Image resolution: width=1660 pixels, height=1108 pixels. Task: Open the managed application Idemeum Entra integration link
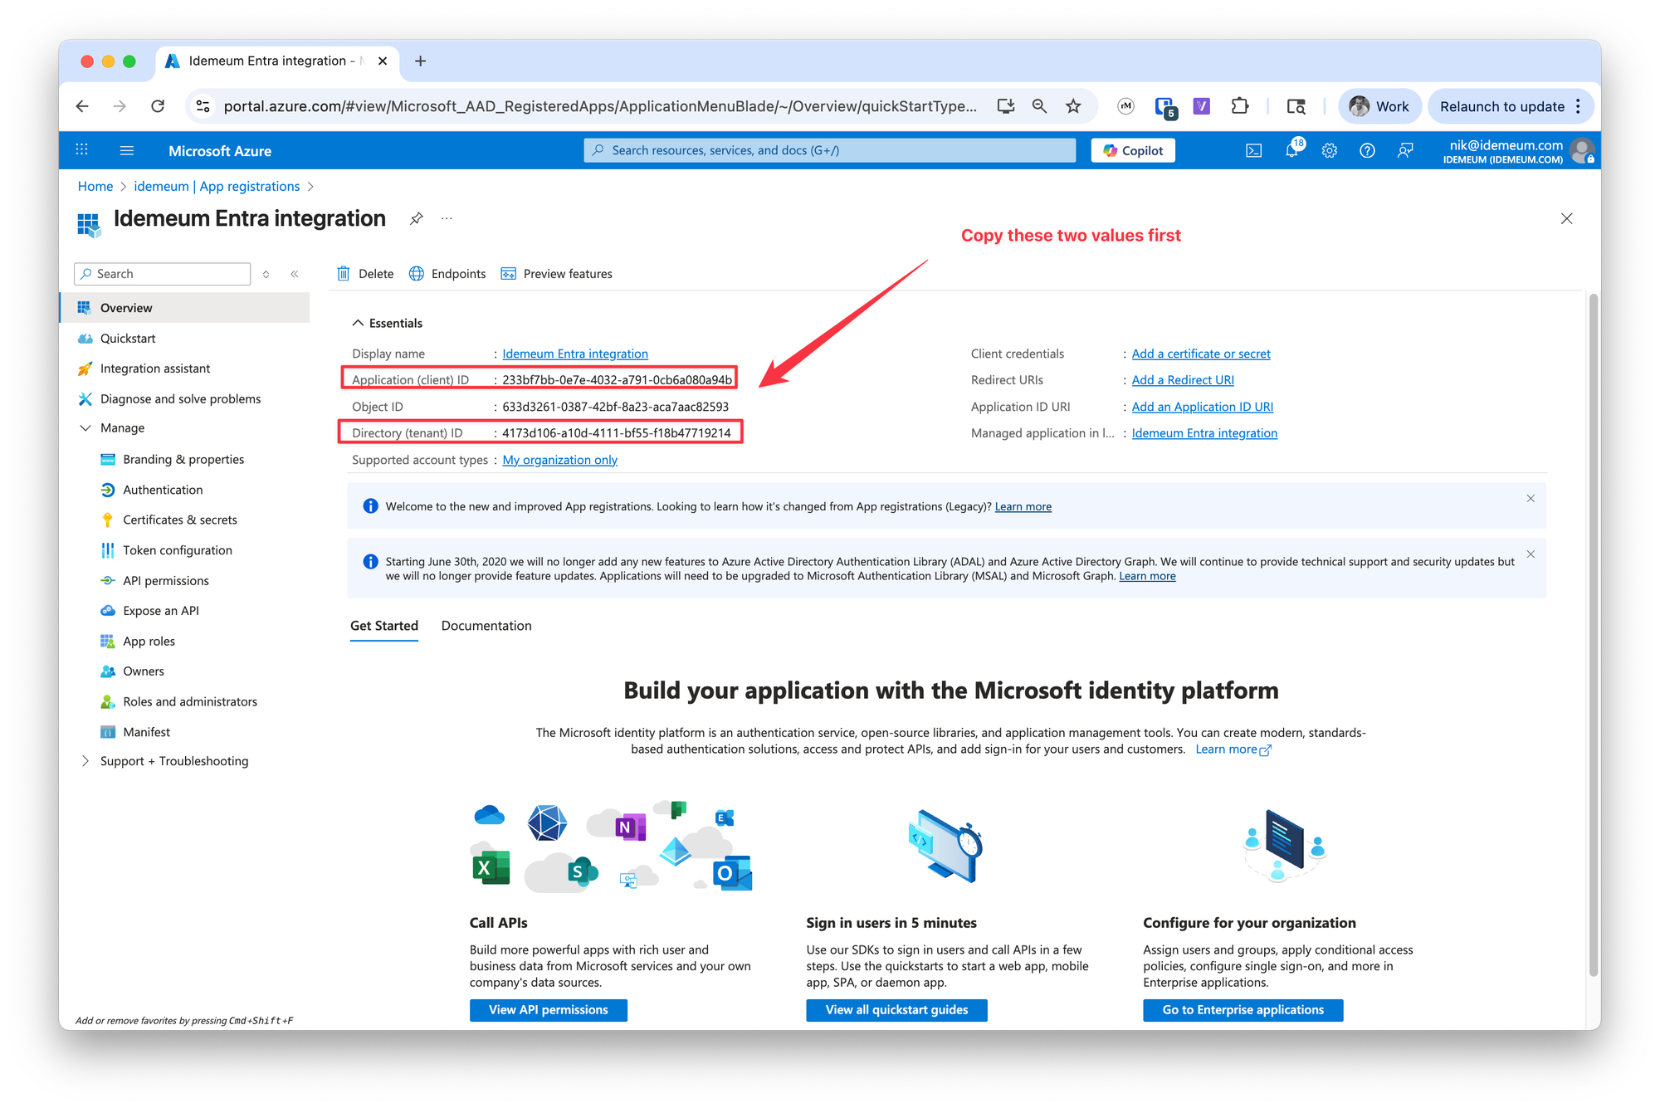tap(1204, 433)
